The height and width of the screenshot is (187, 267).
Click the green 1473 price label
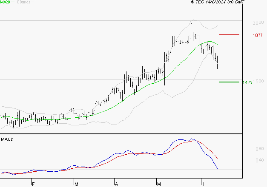[x=247, y=82]
